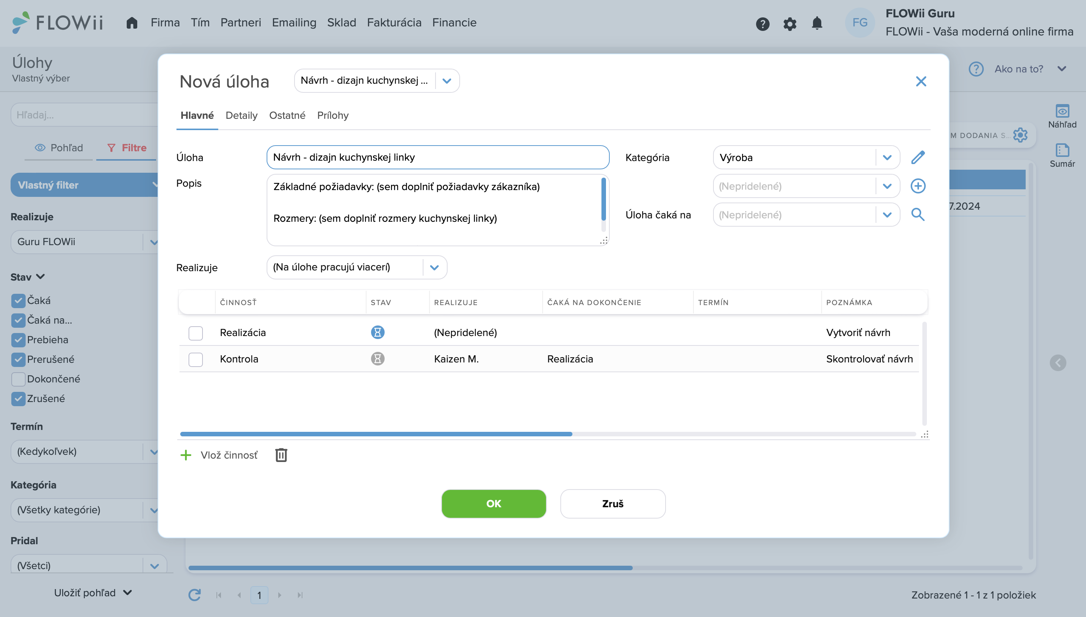The height and width of the screenshot is (617, 1086).
Task: Go to the first page of results
Action: (219, 595)
